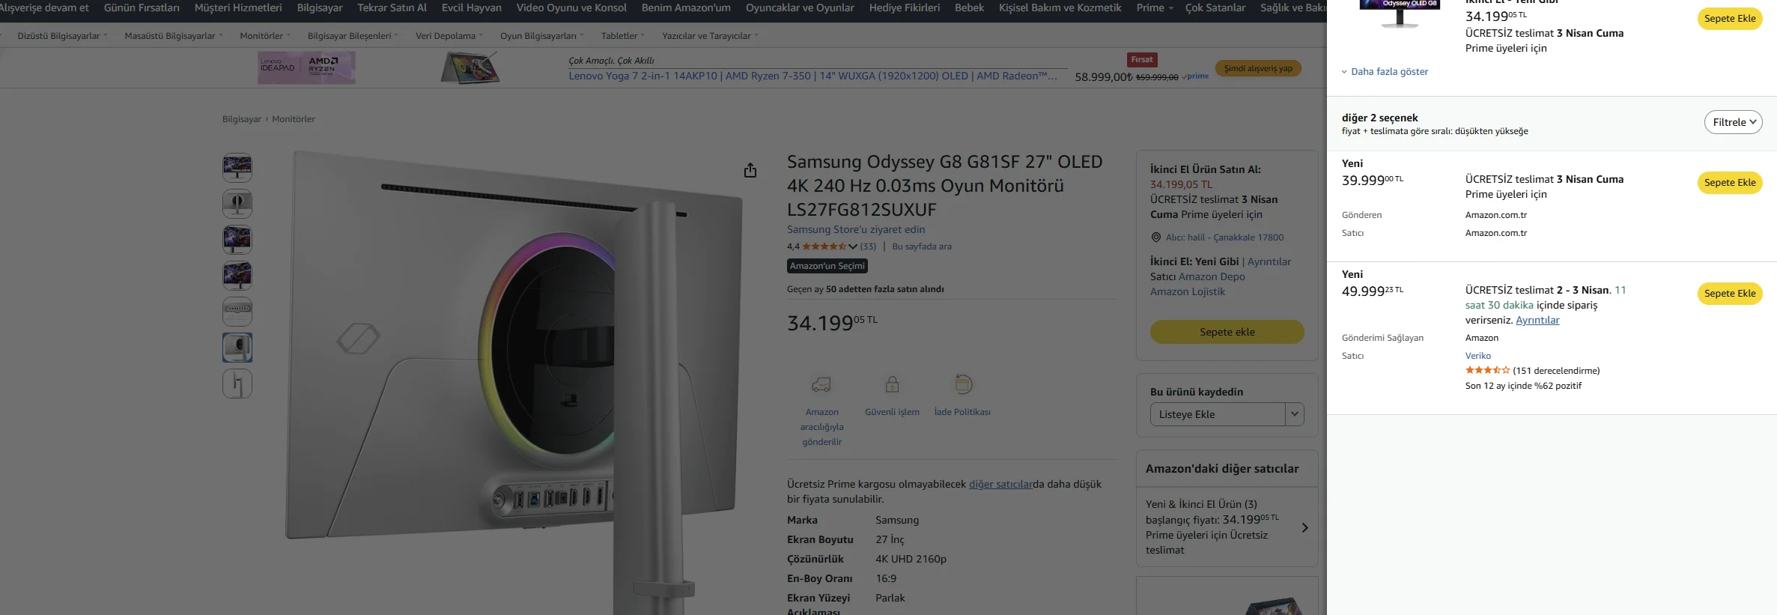Open the Bilgisayar Bileşenleri submenu
This screenshot has width=1777, height=615.
coord(353,36)
